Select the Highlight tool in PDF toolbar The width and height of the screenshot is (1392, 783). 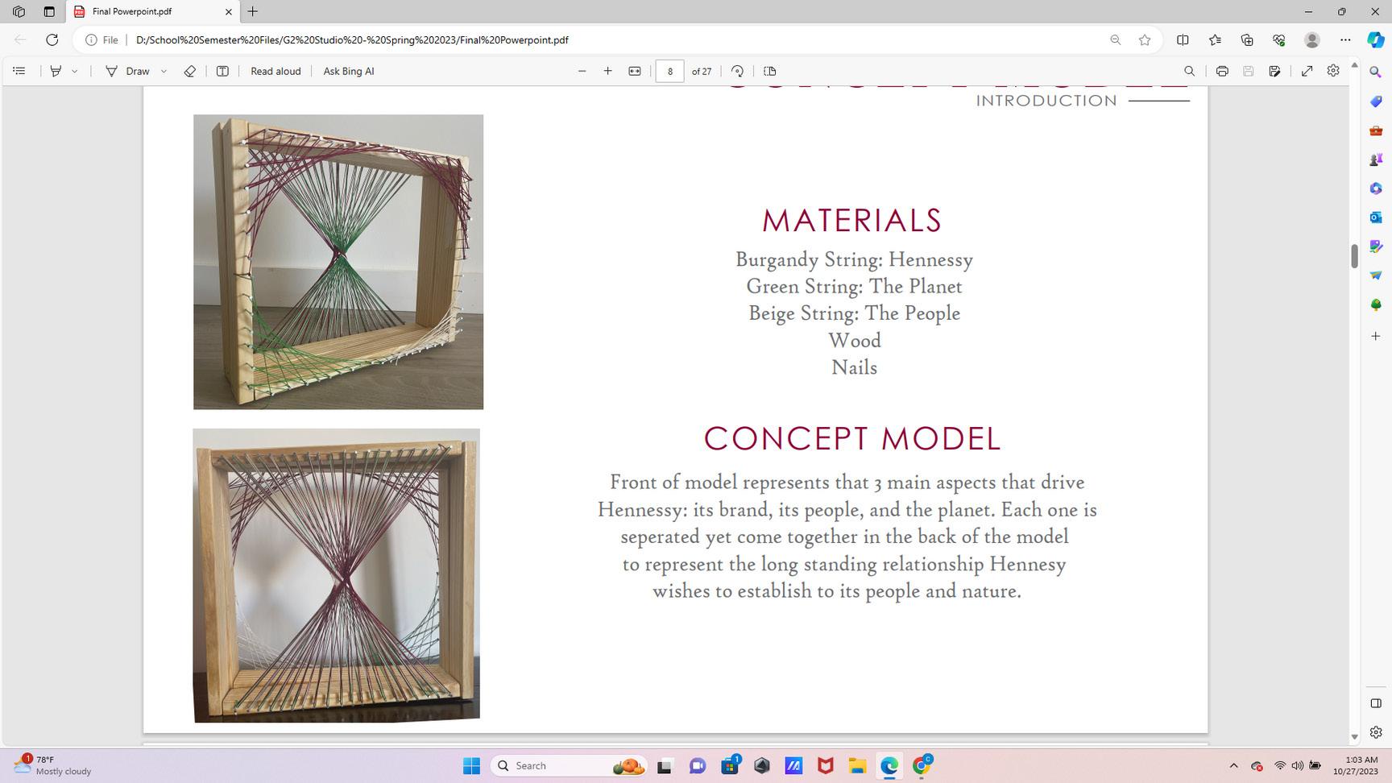(56, 71)
